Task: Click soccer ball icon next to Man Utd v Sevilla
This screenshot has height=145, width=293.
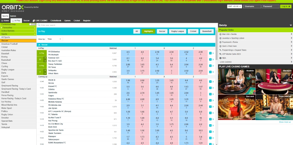Action: (220, 34)
